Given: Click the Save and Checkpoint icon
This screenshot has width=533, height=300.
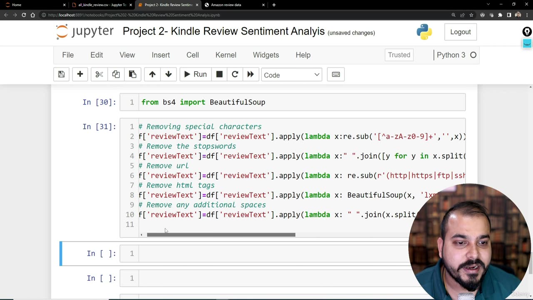Looking at the screenshot, I should click(x=61, y=75).
